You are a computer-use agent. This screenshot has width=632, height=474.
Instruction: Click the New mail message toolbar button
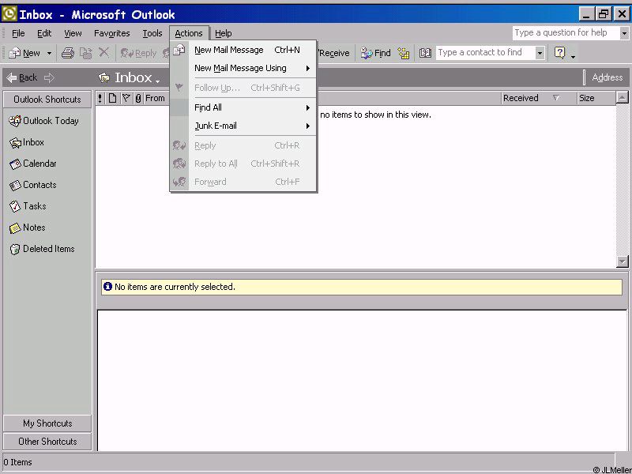pos(24,53)
